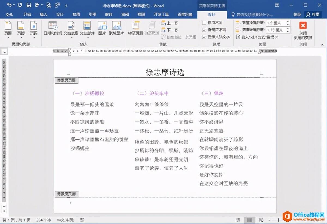Click the Undo arrow icon
The image size is (327, 224).
9,5
